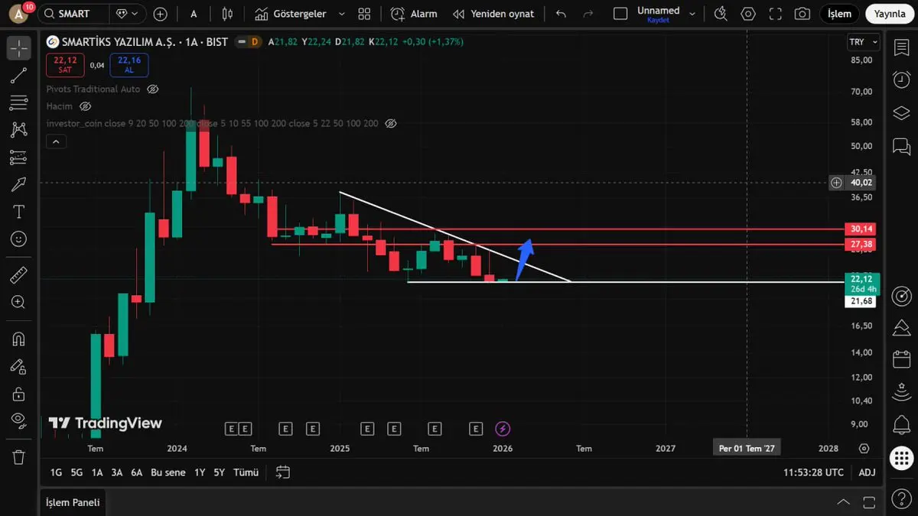Select the ruler measure tool
This screenshot has height=516, width=918.
19,275
